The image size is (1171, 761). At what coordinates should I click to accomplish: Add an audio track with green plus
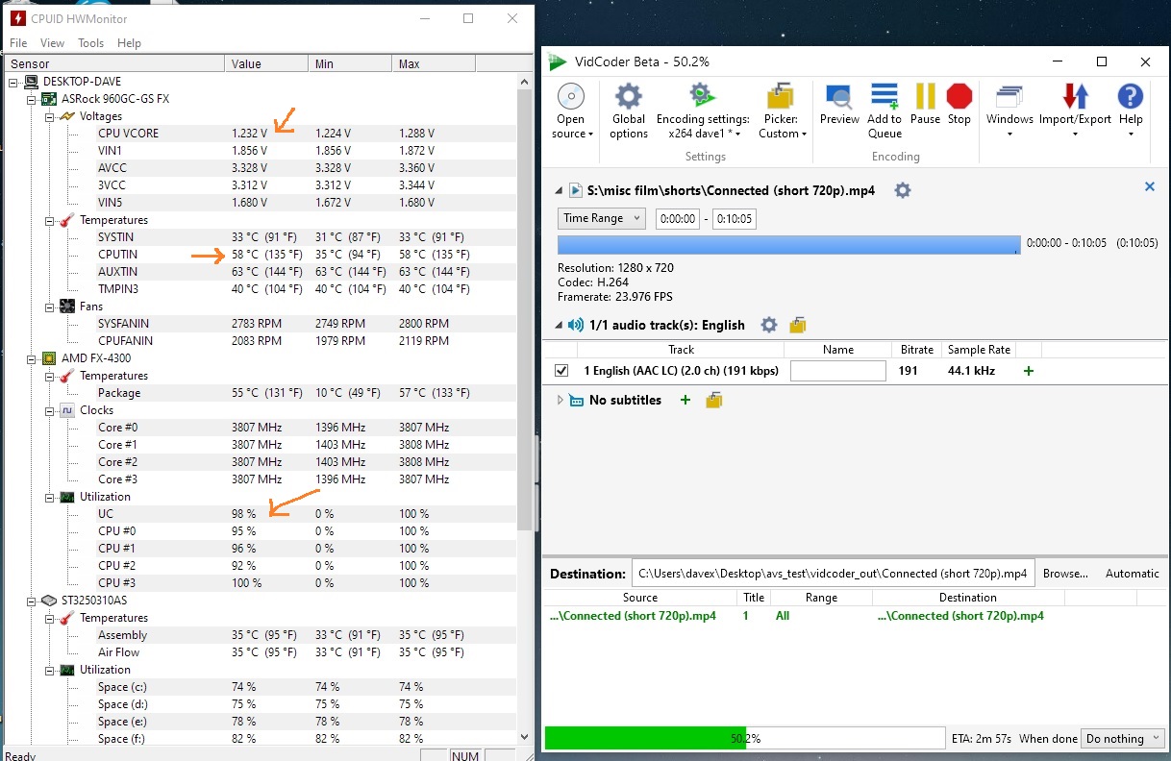click(1029, 371)
